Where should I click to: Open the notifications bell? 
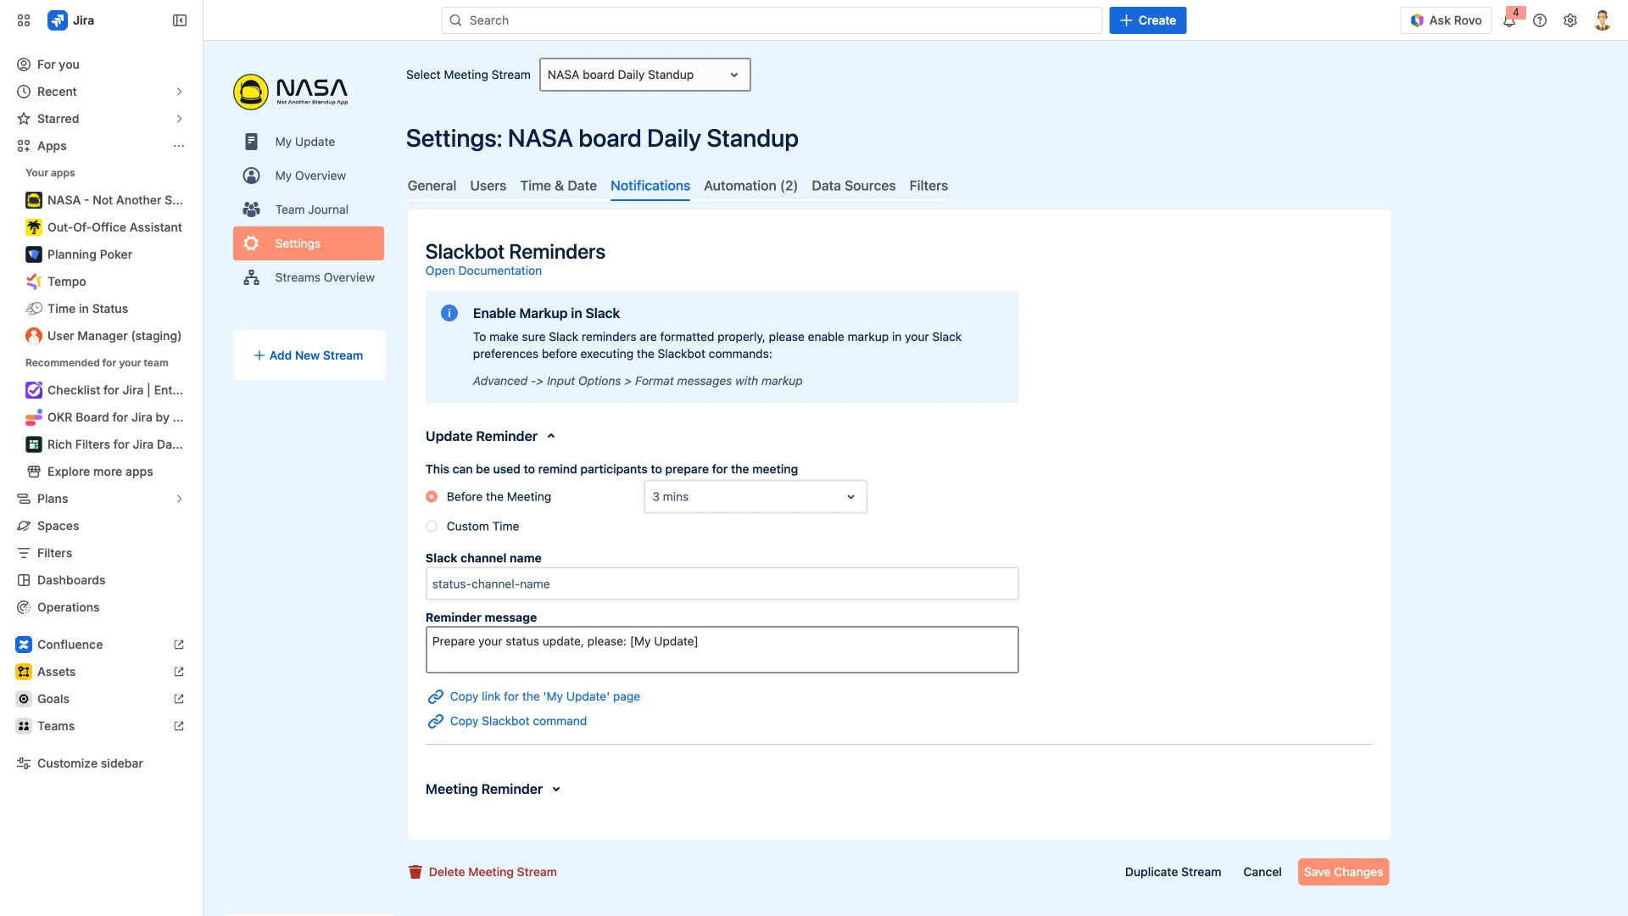point(1510,20)
